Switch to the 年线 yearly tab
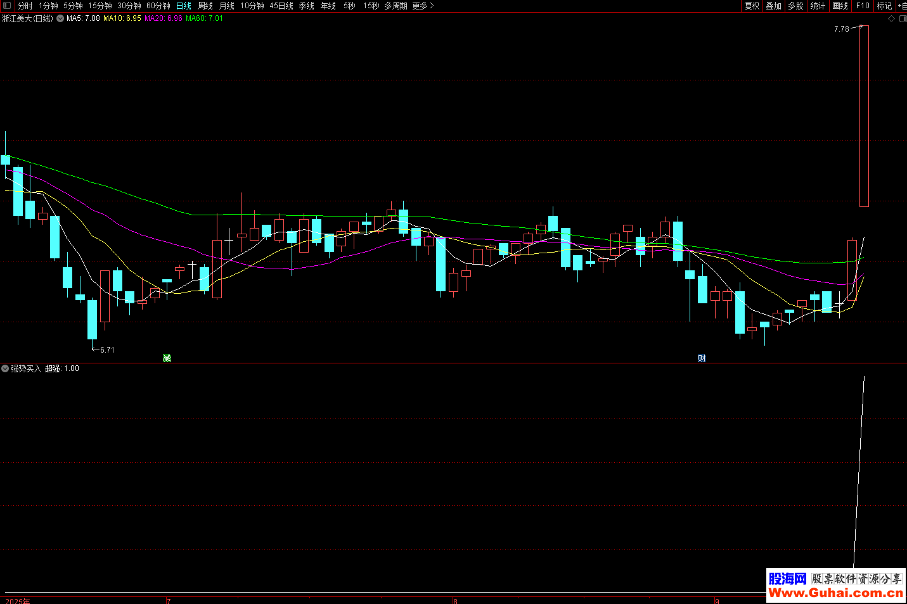 tap(328, 6)
